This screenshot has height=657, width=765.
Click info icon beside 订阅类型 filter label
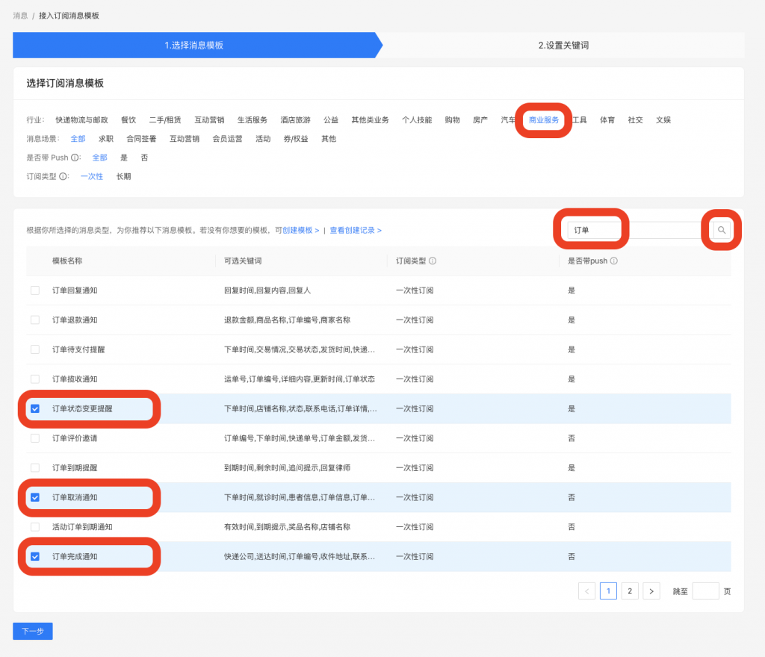tap(64, 177)
